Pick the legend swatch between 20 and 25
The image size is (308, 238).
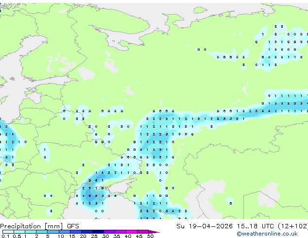[87, 232]
